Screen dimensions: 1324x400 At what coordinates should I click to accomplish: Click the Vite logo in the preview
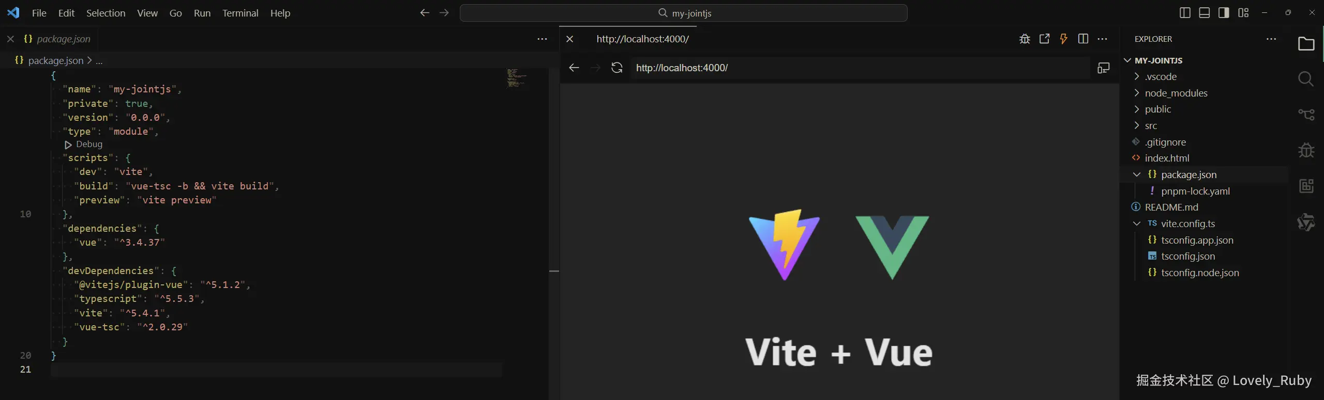785,245
